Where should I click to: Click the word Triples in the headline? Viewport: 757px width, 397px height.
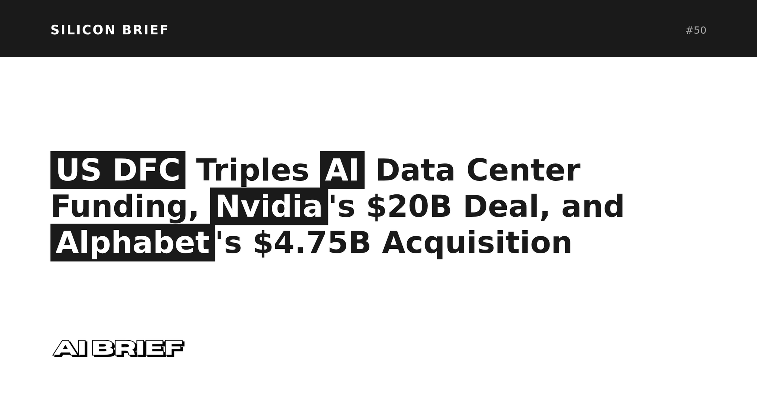coord(252,170)
